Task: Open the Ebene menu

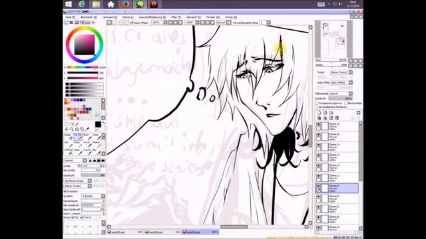Action: point(128,17)
